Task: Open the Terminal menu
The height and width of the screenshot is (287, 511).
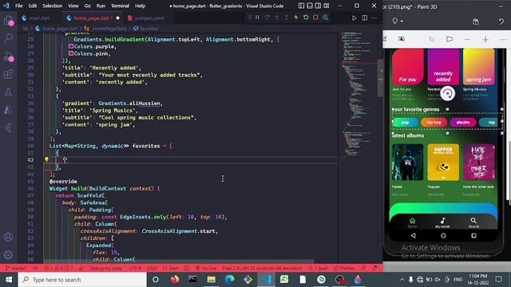Action: pos(120,6)
